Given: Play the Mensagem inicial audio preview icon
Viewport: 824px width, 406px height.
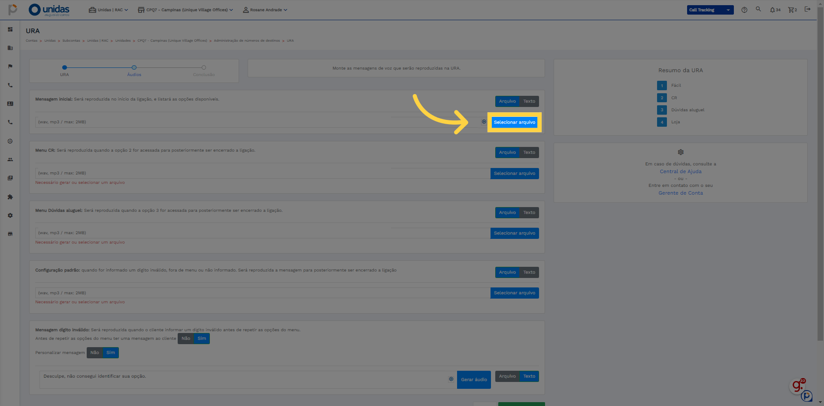Looking at the screenshot, I should pyautogui.click(x=484, y=122).
